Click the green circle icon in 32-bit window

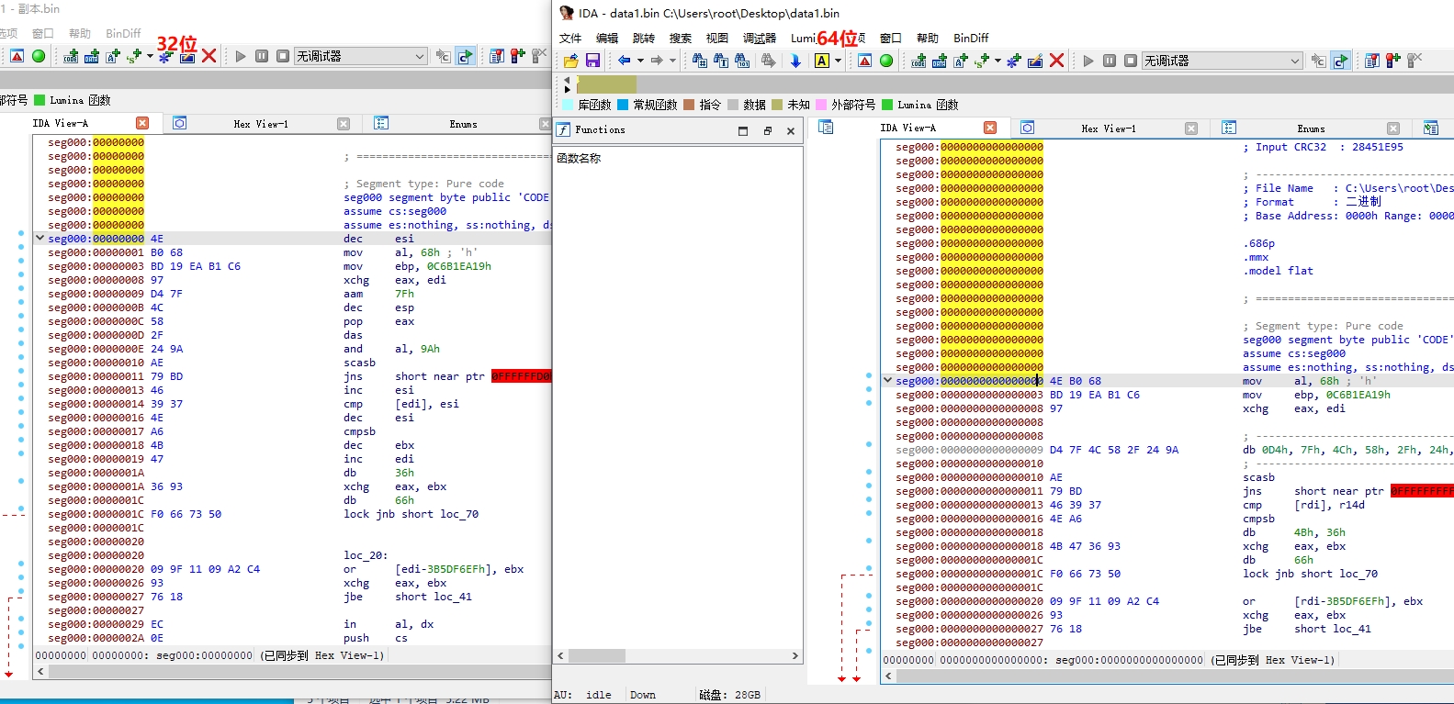(x=39, y=56)
